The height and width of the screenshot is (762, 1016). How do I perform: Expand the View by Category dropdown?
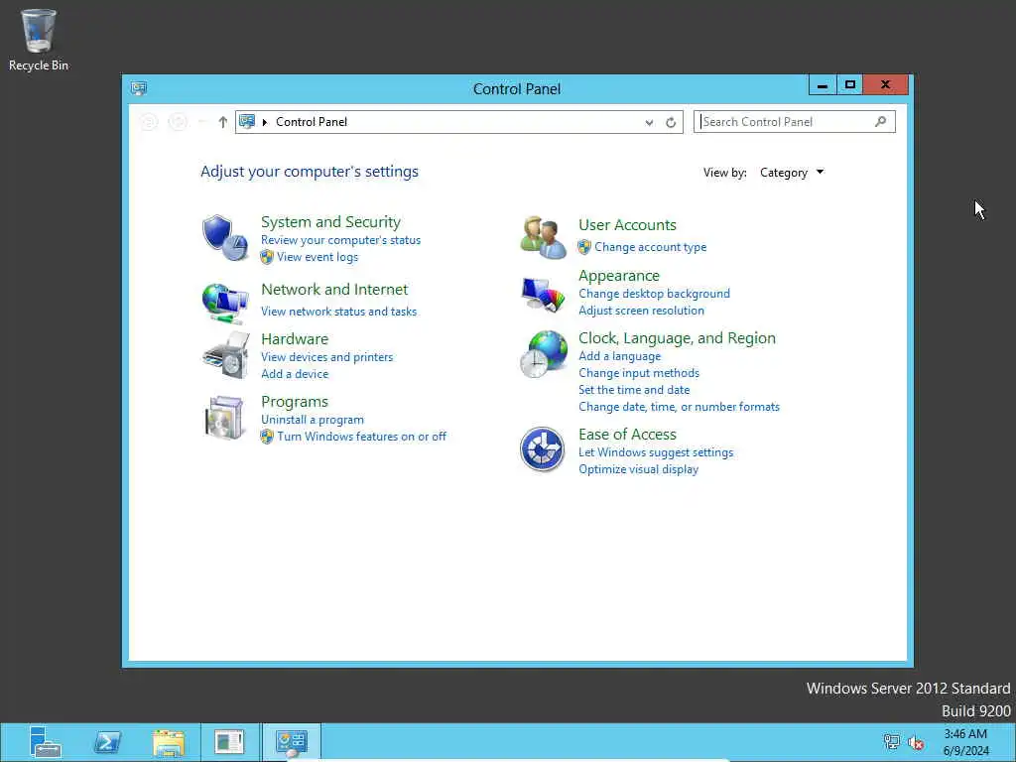click(x=792, y=173)
